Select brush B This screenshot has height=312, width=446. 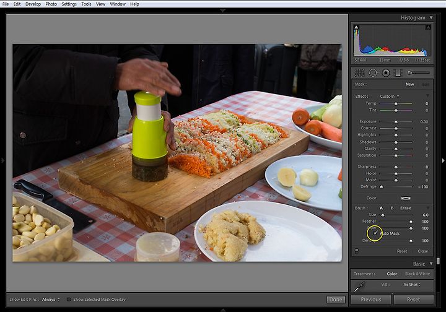(x=392, y=208)
